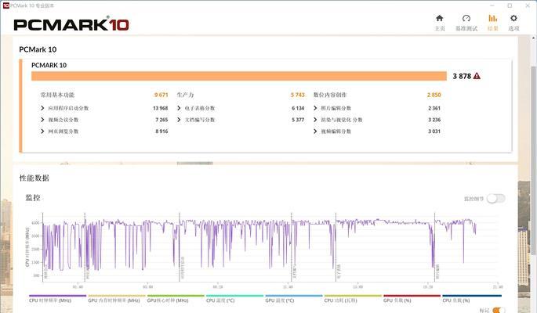537x313 pixels.
Task: Toggle the markers (标记) switch at bottom right
Action: (x=498, y=311)
